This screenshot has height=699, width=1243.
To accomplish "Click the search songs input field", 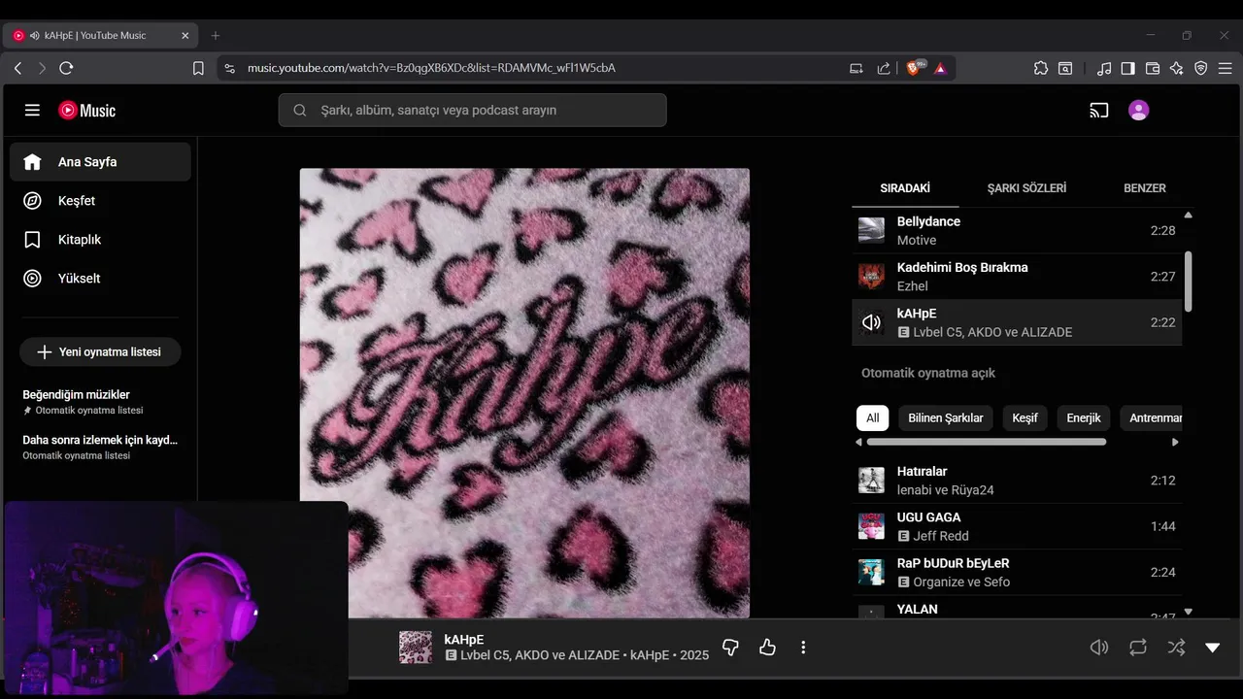I will [x=473, y=111].
